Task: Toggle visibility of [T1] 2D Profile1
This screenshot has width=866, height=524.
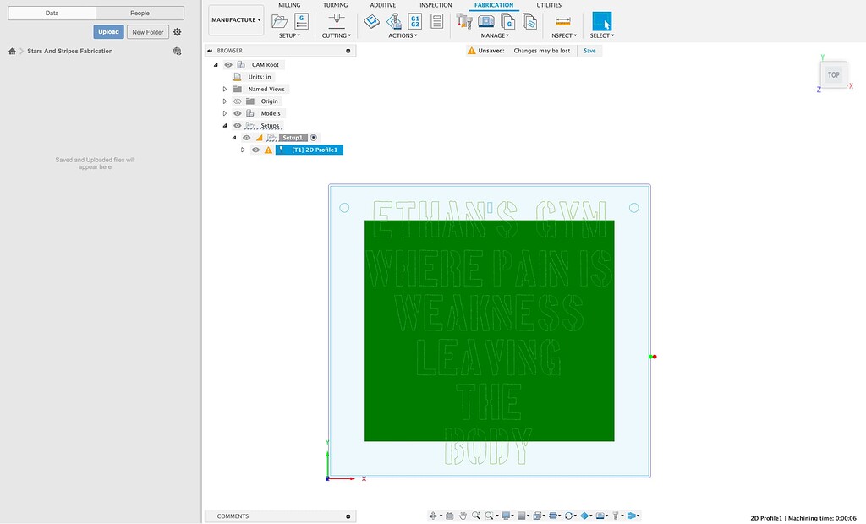Action: click(x=255, y=149)
